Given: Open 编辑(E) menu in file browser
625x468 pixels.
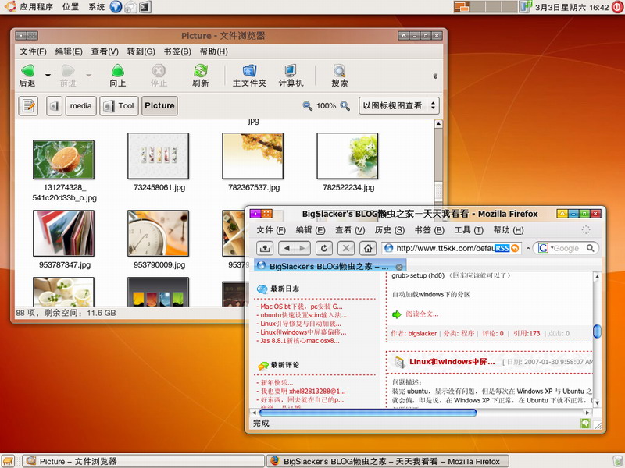Looking at the screenshot, I should point(69,51).
